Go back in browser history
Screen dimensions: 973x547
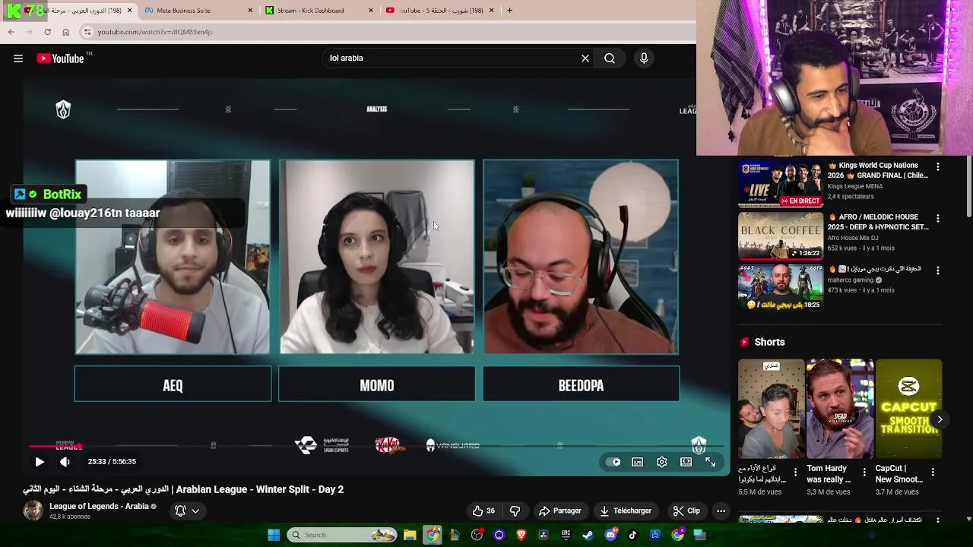[x=11, y=32]
